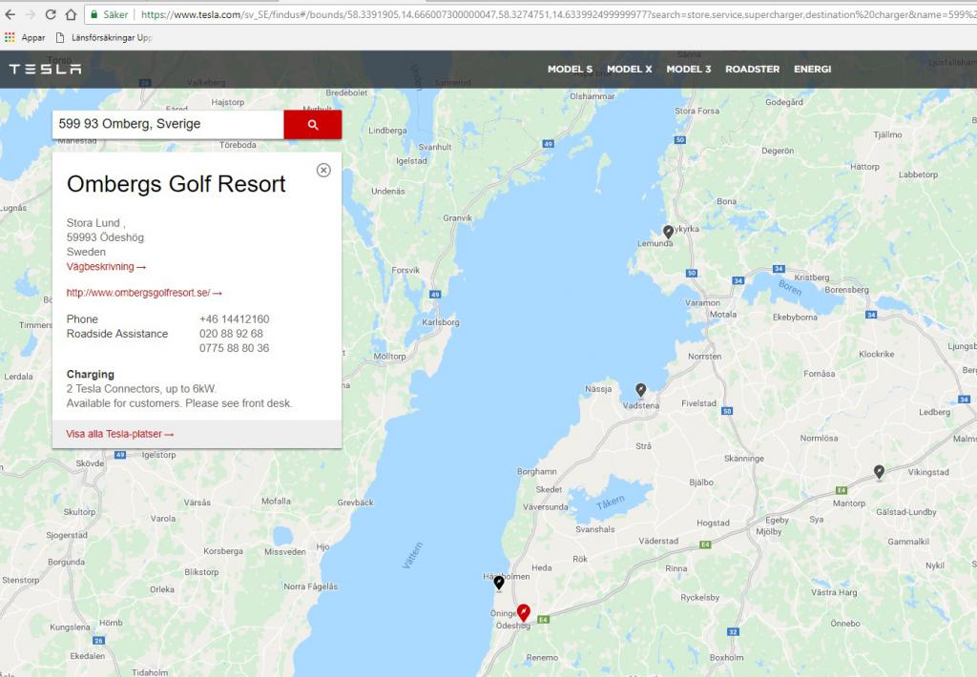Click Visa alla Tesla-platser link
The width and height of the screenshot is (977, 677).
click(x=119, y=434)
